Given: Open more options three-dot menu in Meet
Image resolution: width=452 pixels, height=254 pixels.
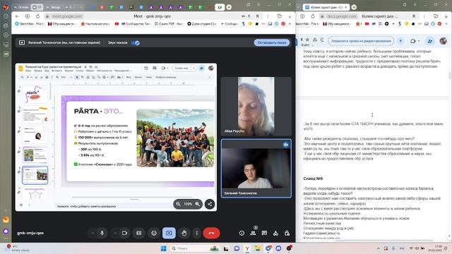Looking at the screenshot, I should (x=196, y=233).
